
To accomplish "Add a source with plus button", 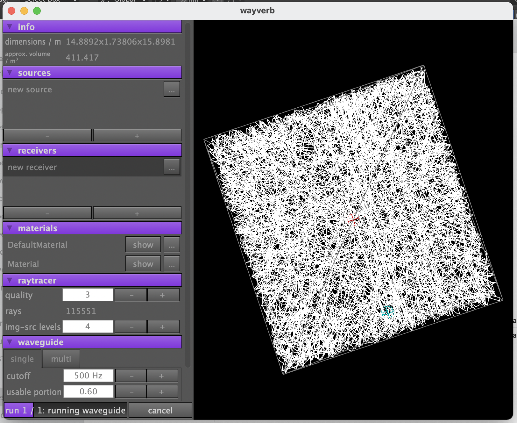I will [x=137, y=135].
